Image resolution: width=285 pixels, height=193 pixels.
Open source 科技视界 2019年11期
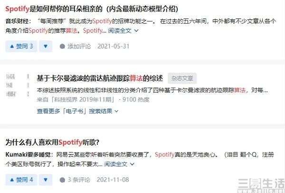[76, 100]
